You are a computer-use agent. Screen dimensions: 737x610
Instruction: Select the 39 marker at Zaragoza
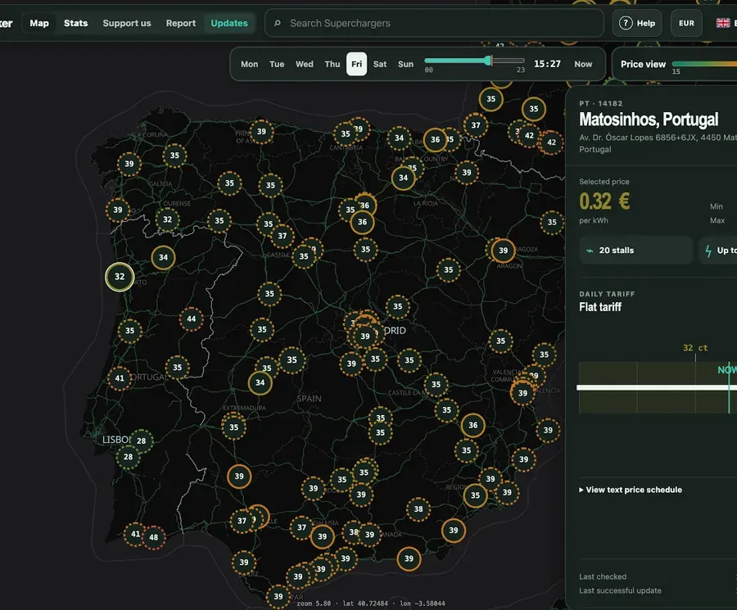(x=503, y=251)
